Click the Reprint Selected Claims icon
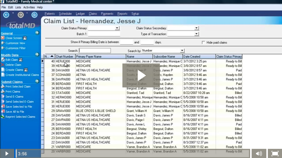Image resolution: width=282 pixels, height=158 pixels. (3, 117)
